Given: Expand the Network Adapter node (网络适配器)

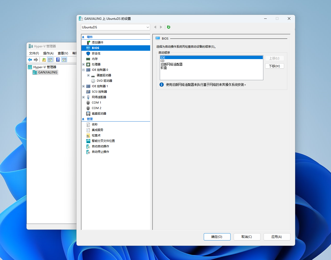Looking at the screenshot, I should click(84, 97).
